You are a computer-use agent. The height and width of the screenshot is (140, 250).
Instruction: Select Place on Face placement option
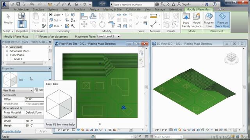tap(209, 20)
